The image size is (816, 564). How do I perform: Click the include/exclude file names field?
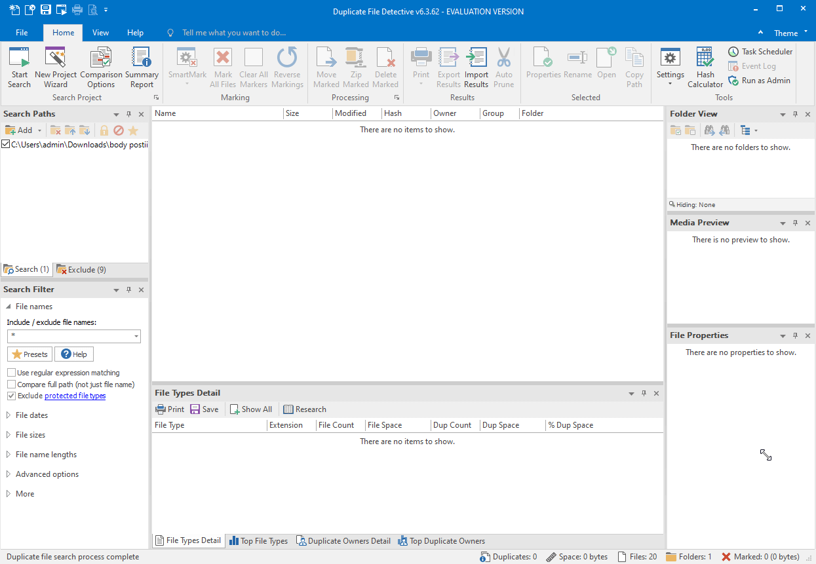pos(69,336)
